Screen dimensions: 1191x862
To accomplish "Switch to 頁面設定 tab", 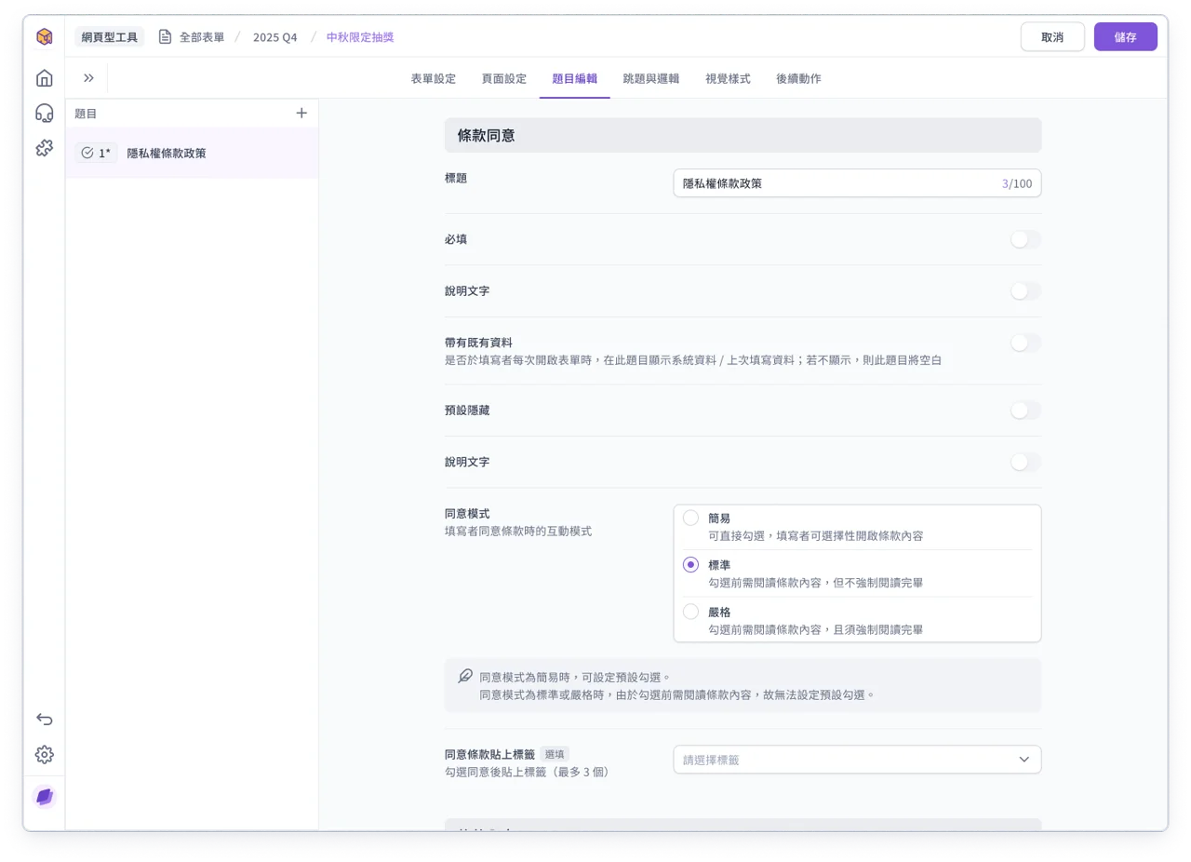I will [x=504, y=79].
